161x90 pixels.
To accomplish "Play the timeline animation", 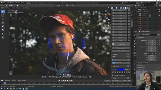I will tap(68, 81).
